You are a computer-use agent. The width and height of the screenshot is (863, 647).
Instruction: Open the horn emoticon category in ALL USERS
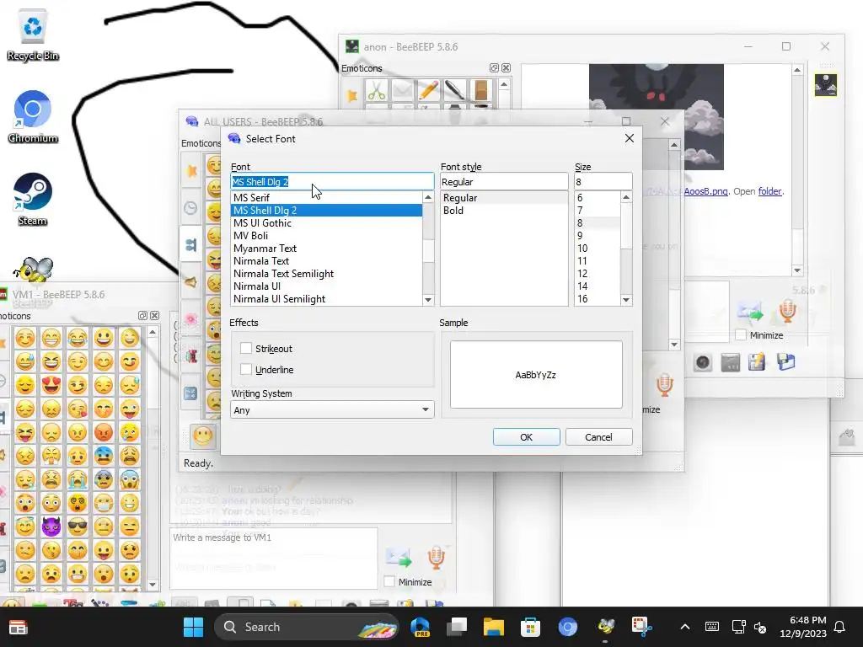(x=190, y=282)
